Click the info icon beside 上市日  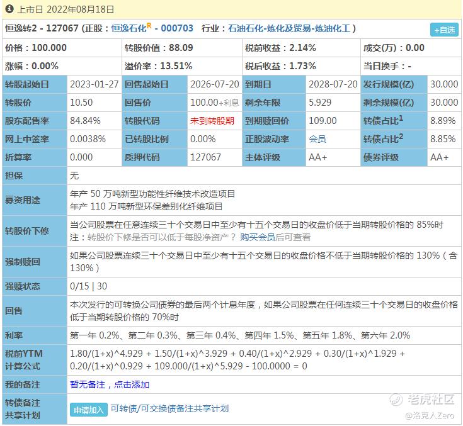9,9
